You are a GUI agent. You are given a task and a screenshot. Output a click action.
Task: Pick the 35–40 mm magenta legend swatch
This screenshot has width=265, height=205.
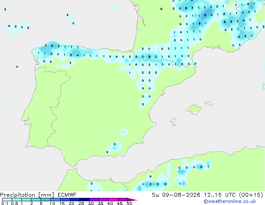click(x=103, y=200)
